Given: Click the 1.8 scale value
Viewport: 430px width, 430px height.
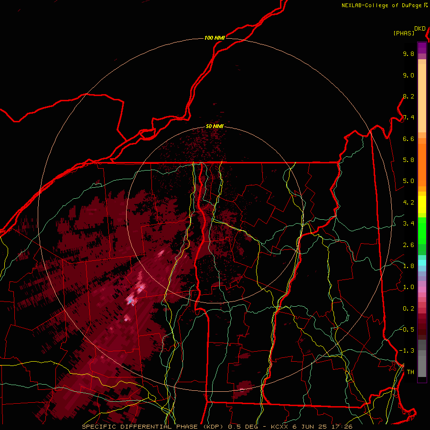Looking at the screenshot, I should click(x=408, y=266).
